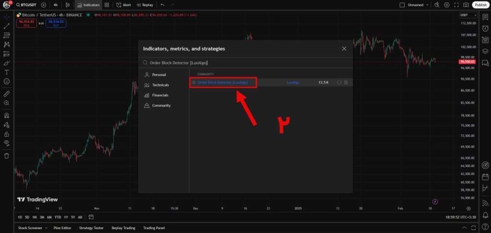Open the chats panel
The height and width of the screenshot is (233, 491).
(x=485, y=63)
